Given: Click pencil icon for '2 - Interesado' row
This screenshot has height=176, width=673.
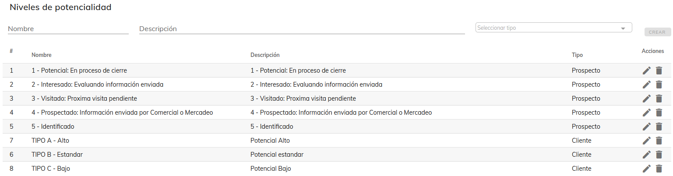Looking at the screenshot, I should tap(647, 84).
